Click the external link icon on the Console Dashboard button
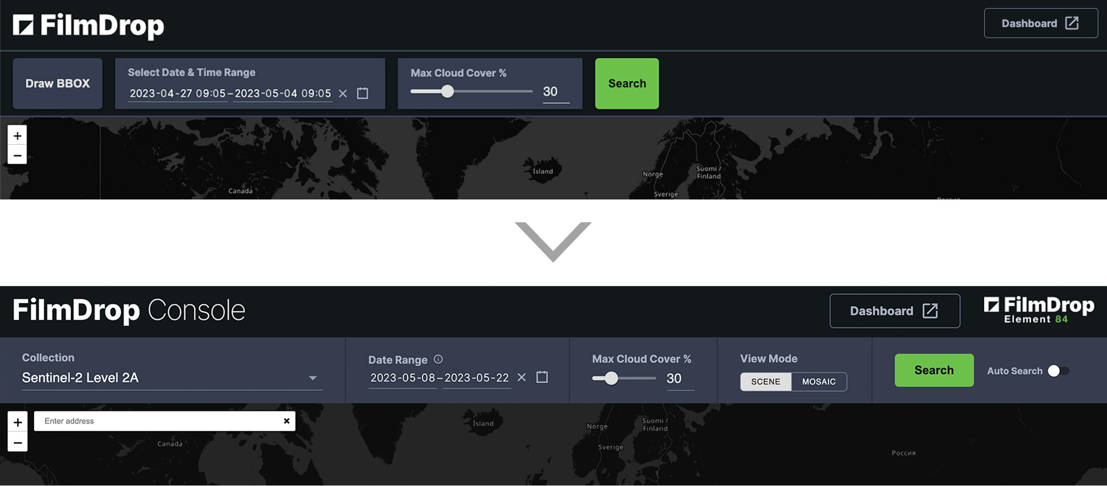 point(930,311)
